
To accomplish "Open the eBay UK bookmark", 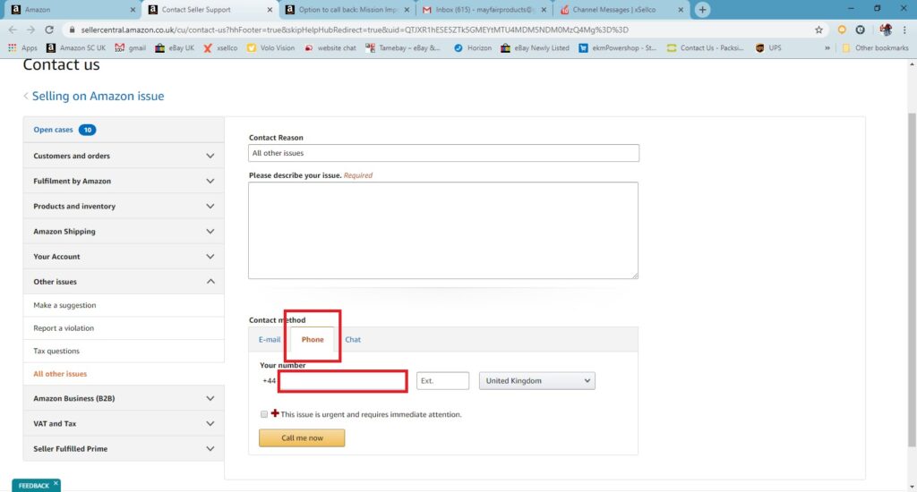I will [x=175, y=48].
